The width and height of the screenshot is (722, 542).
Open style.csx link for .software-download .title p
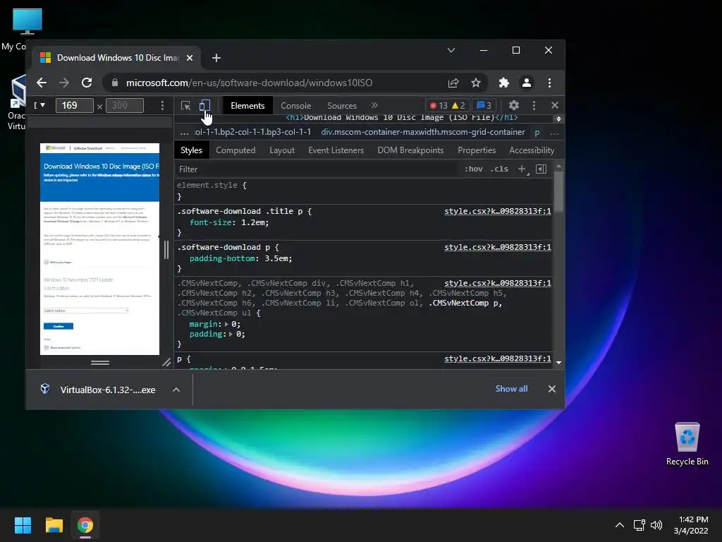[x=497, y=211]
